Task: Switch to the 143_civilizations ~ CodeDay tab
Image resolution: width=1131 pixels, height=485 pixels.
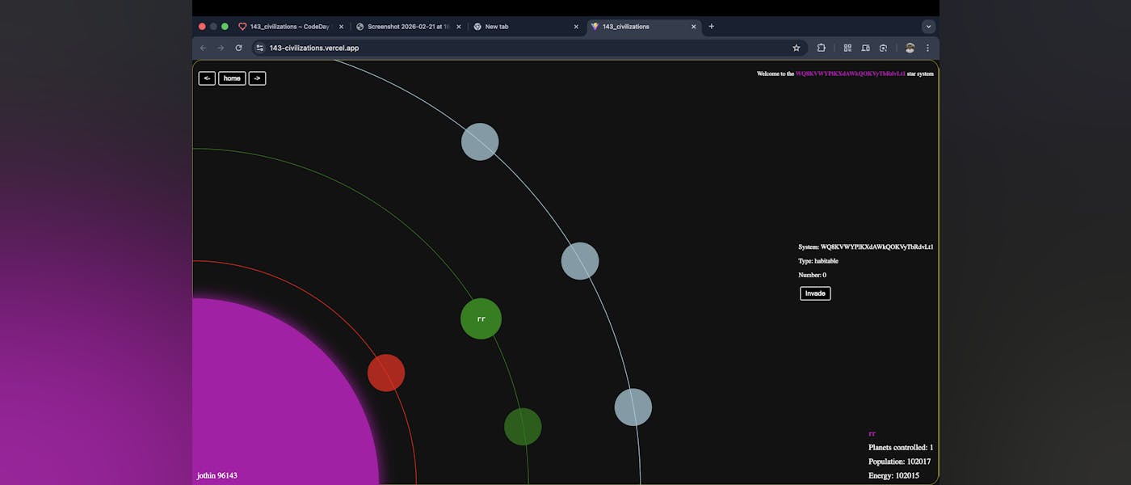Action: pos(291,27)
